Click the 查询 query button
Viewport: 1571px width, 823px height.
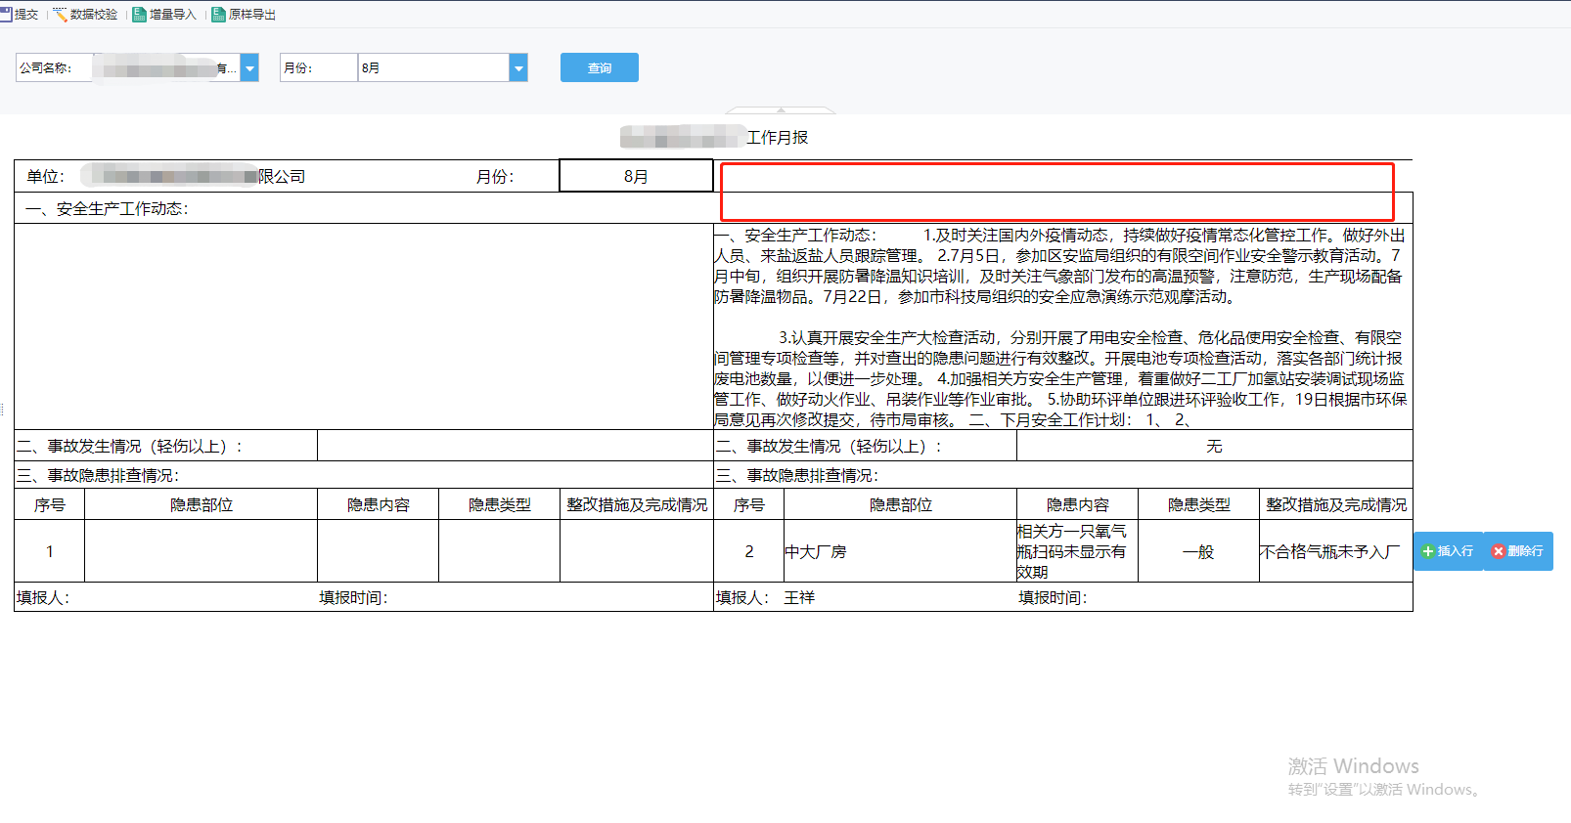tap(600, 67)
